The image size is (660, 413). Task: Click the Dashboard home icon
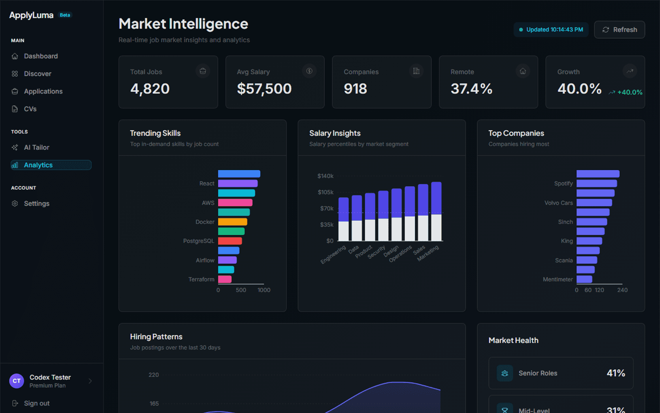[15, 56]
